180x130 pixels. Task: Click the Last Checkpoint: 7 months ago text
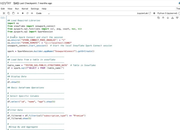click(36, 3)
